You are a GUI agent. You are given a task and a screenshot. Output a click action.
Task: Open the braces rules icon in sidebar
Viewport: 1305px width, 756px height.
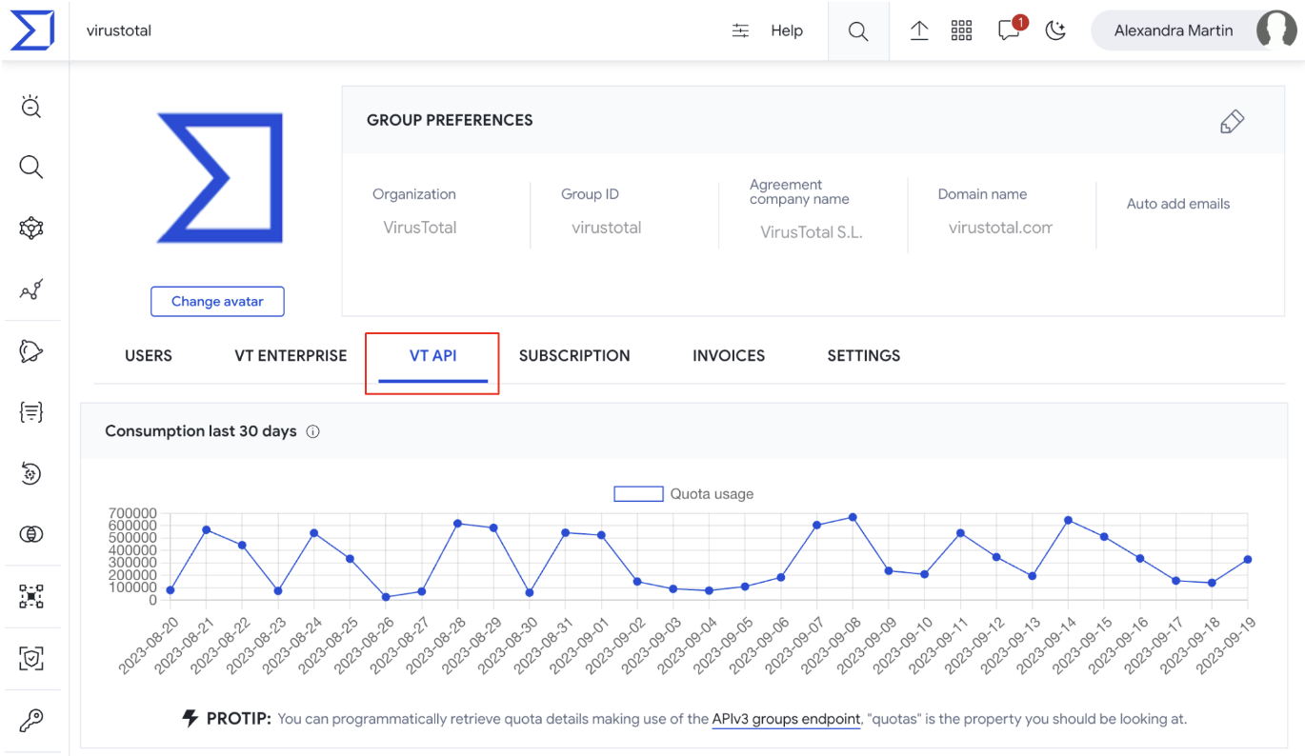31,412
